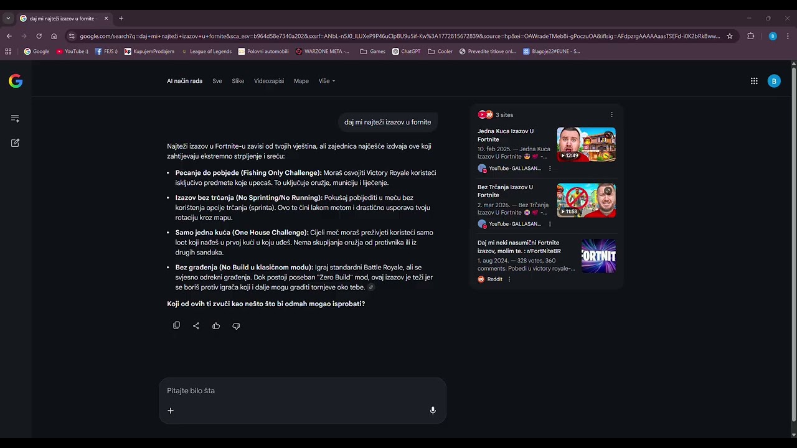Image resolution: width=797 pixels, height=448 pixels.
Task: Expand the tab search dropdown arrow
Action: point(8,19)
